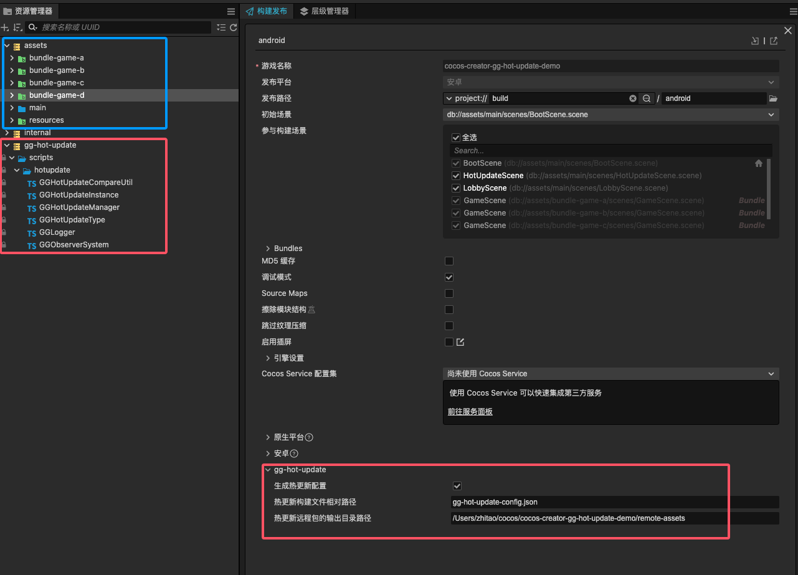Click the resources bundle folder icon
The image size is (798, 575).
coord(22,121)
